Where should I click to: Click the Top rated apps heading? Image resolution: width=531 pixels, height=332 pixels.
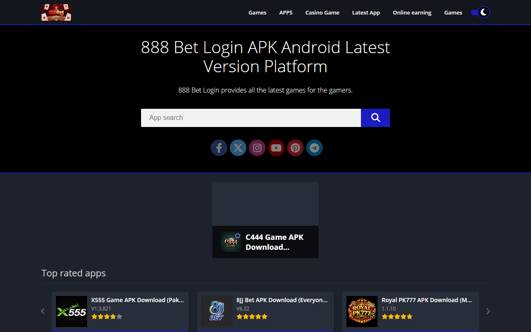coord(73,273)
